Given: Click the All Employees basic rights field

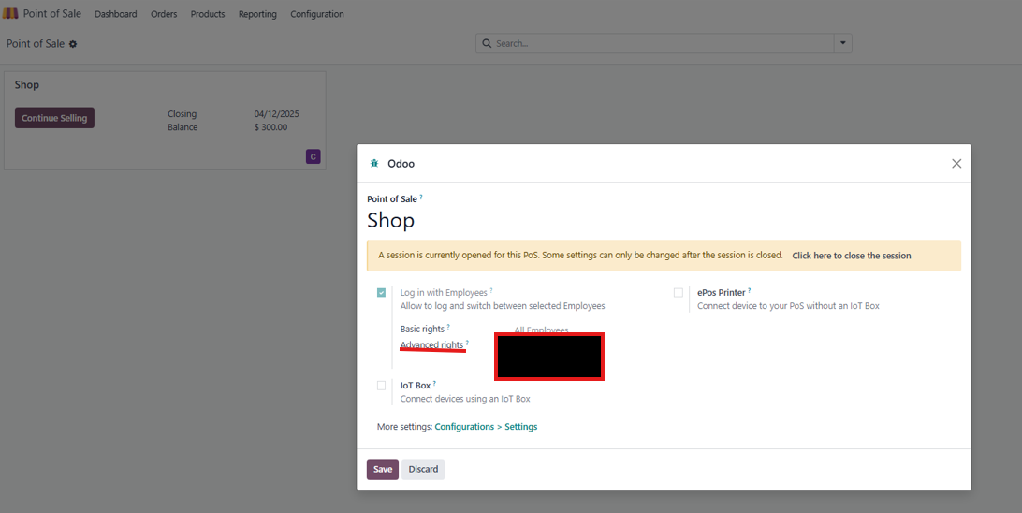Looking at the screenshot, I should (x=541, y=330).
